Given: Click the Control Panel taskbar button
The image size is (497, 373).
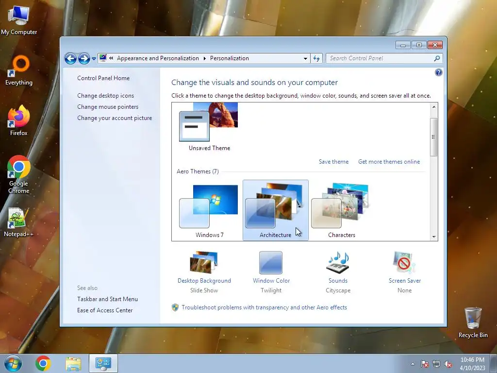Looking at the screenshot, I should click(103, 363).
